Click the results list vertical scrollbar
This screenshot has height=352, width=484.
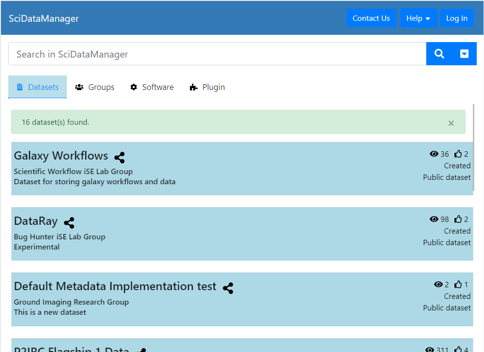(x=473, y=147)
